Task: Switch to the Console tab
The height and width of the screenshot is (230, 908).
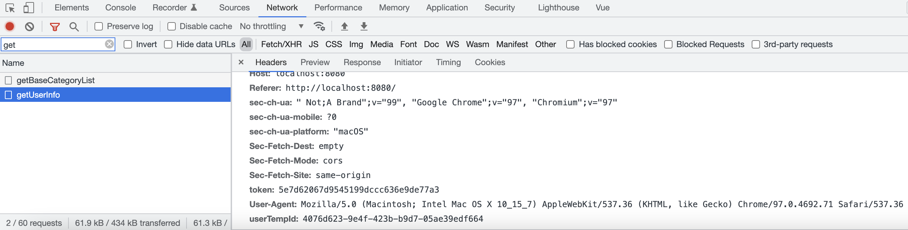Action: click(x=121, y=8)
